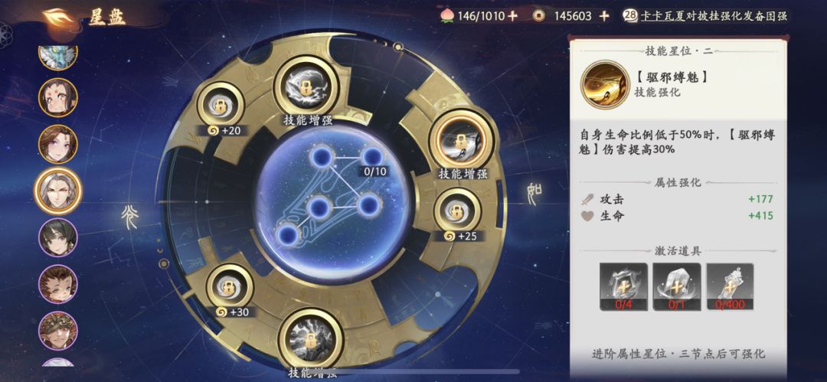
Task: Tap activation item showing 0/4
Action: (x=623, y=286)
